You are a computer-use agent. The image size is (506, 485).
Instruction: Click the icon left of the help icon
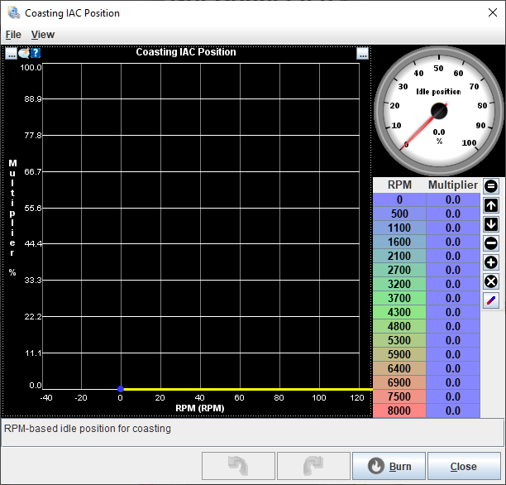coord(24,53)
